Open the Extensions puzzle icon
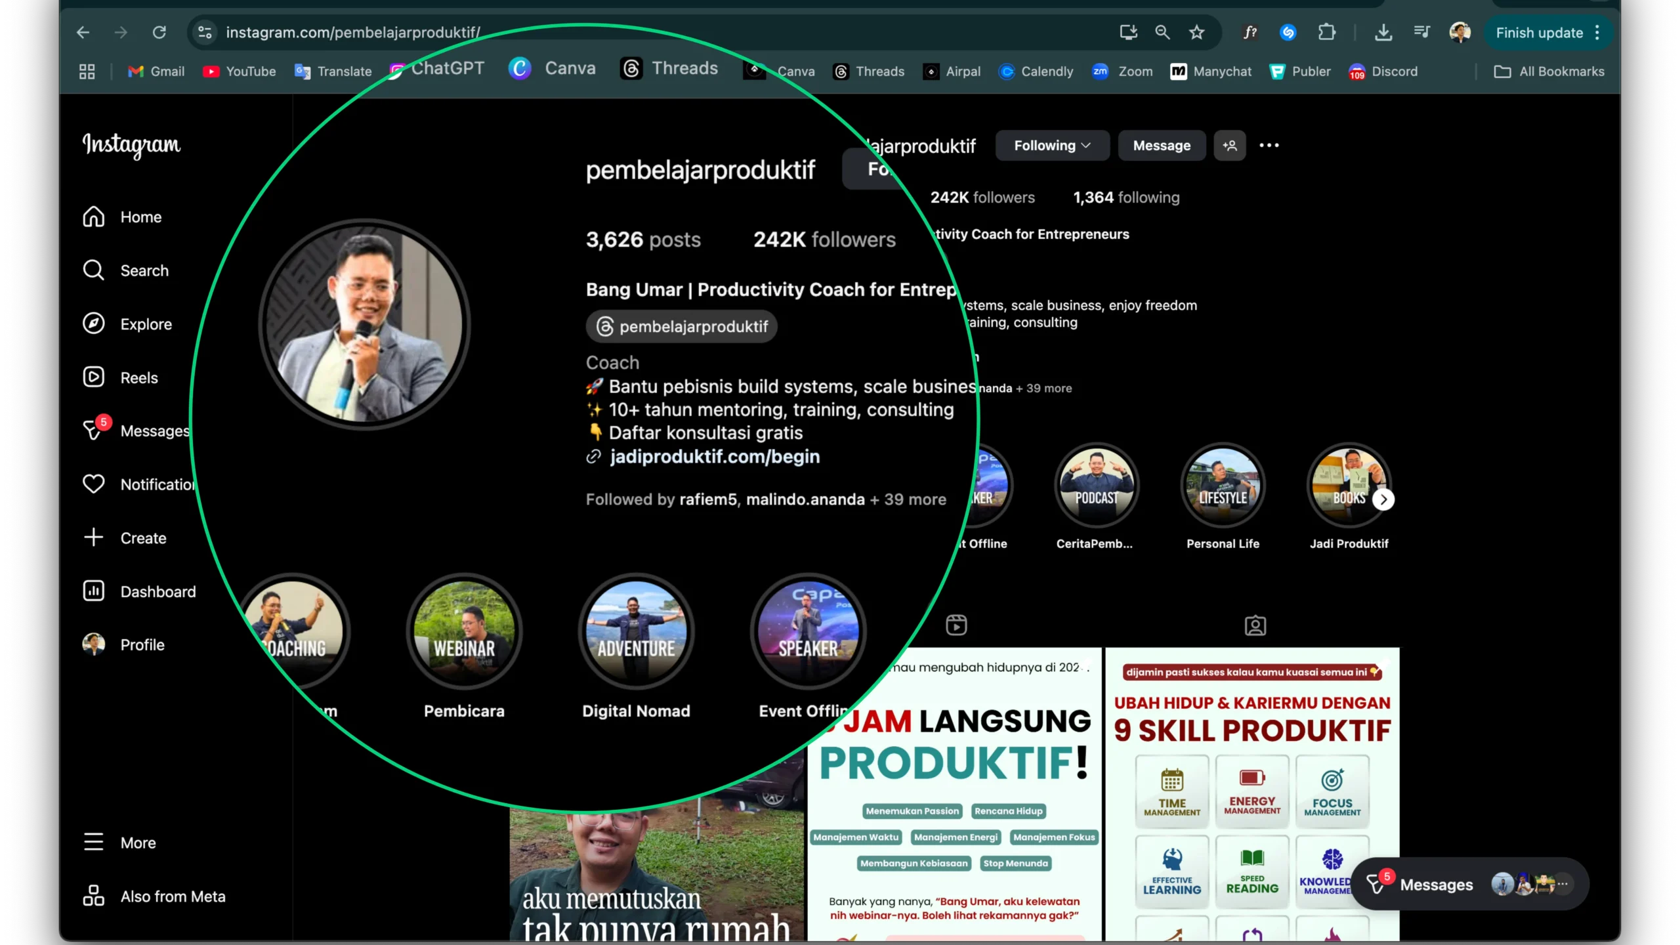 (1327, 32)
